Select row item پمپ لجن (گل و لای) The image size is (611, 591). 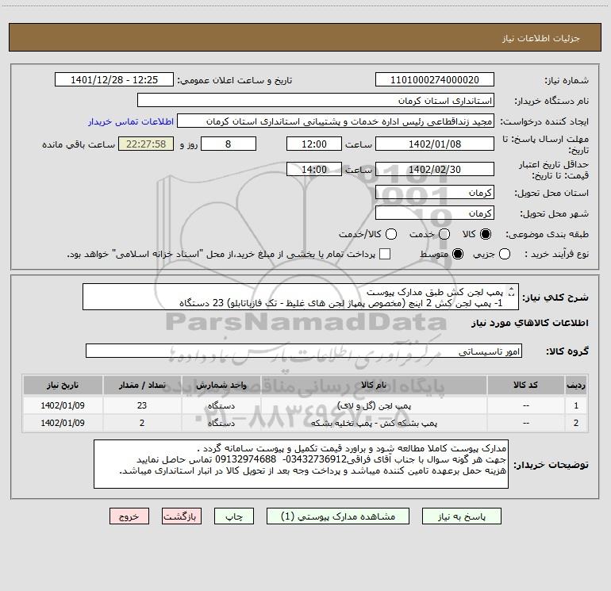click(x=374, y=405)
